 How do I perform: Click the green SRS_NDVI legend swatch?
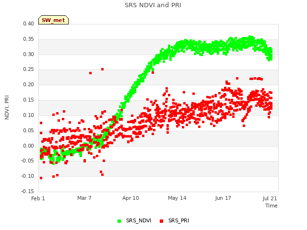(119, 221)
